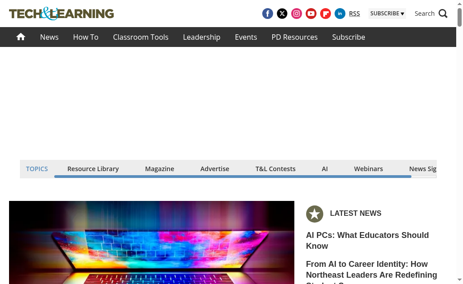Click the Tech & Learning logo
The height and width of the screenshot is (284, 463).
coord(61,14)
